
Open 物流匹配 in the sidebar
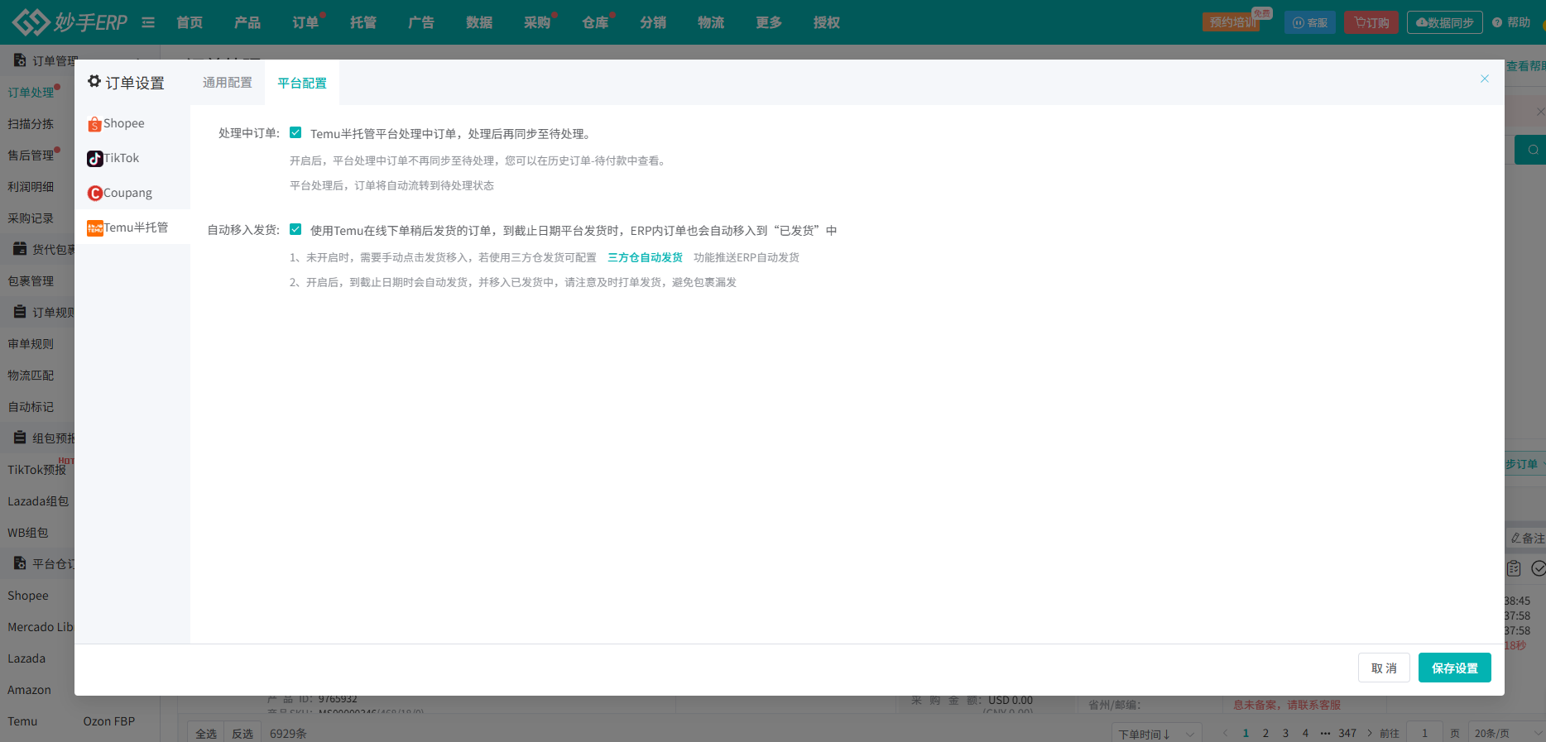point(31,375)
